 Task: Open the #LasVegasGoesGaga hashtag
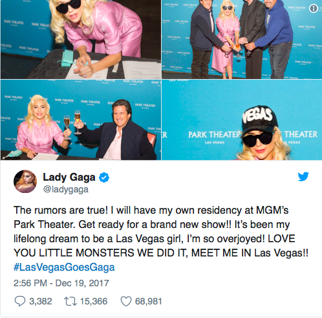tap(64, 267)
